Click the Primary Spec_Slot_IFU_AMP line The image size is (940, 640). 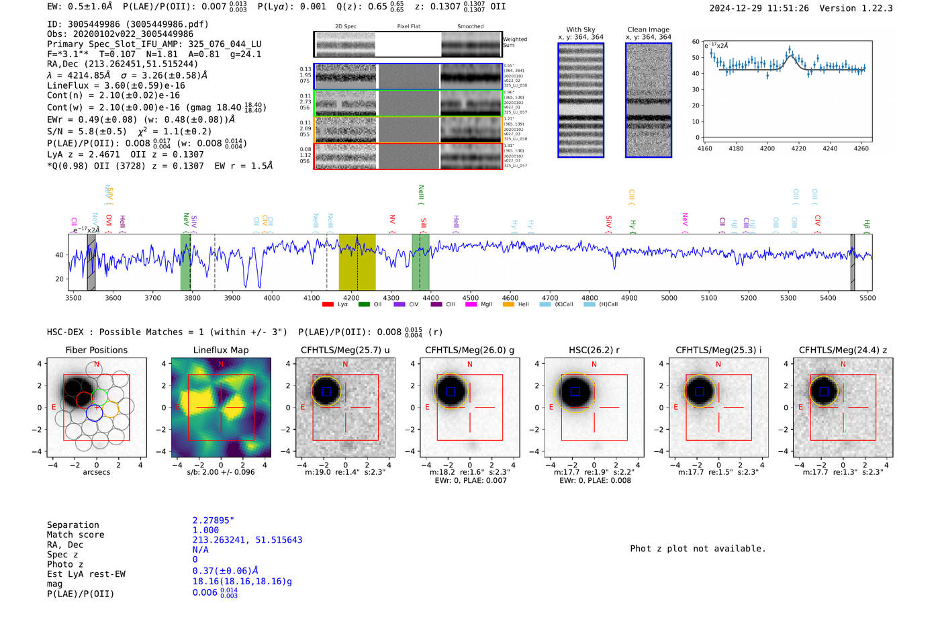click(154, 44)
